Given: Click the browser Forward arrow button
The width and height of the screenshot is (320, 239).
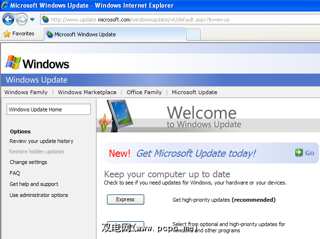Looking at the screenshot, I should 22,20.
